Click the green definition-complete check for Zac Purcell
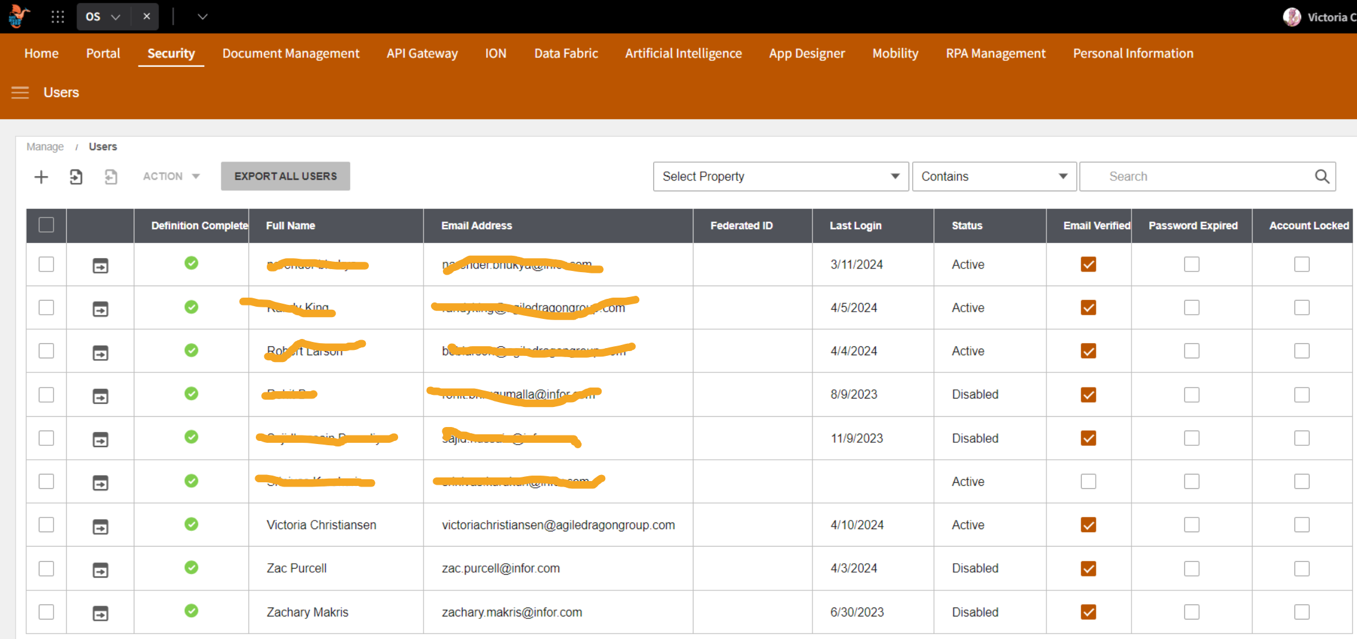1357x639 pixels. click(191, 567)
